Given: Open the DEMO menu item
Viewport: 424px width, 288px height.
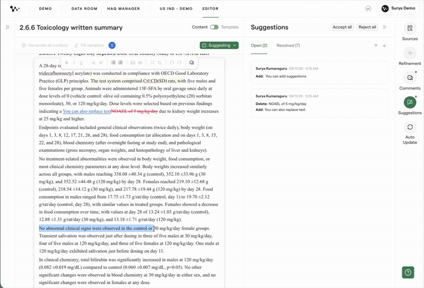Looking at the screenshot, I should click(x=46, y=8).
